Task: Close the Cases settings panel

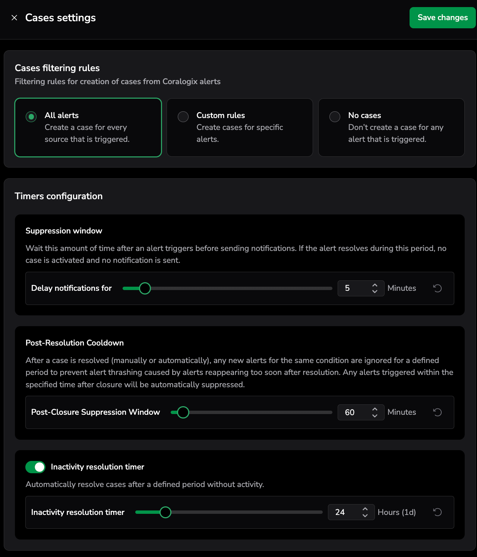Action: [14, 18]
